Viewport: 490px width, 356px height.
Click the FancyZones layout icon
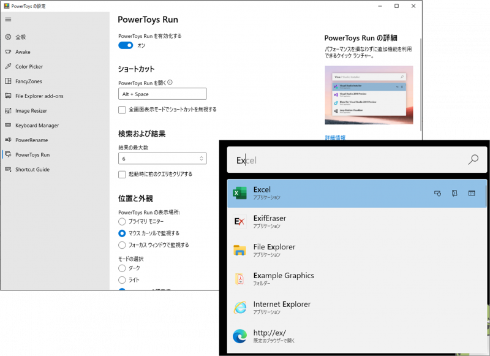click(x=8, y=81)
